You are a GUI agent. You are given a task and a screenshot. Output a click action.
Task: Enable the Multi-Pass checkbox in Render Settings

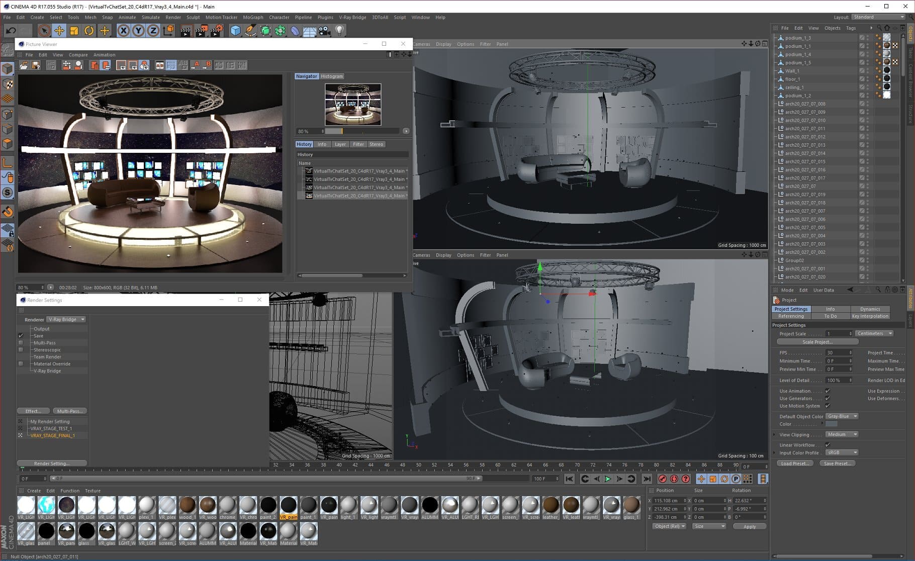[x=21, y=343]
